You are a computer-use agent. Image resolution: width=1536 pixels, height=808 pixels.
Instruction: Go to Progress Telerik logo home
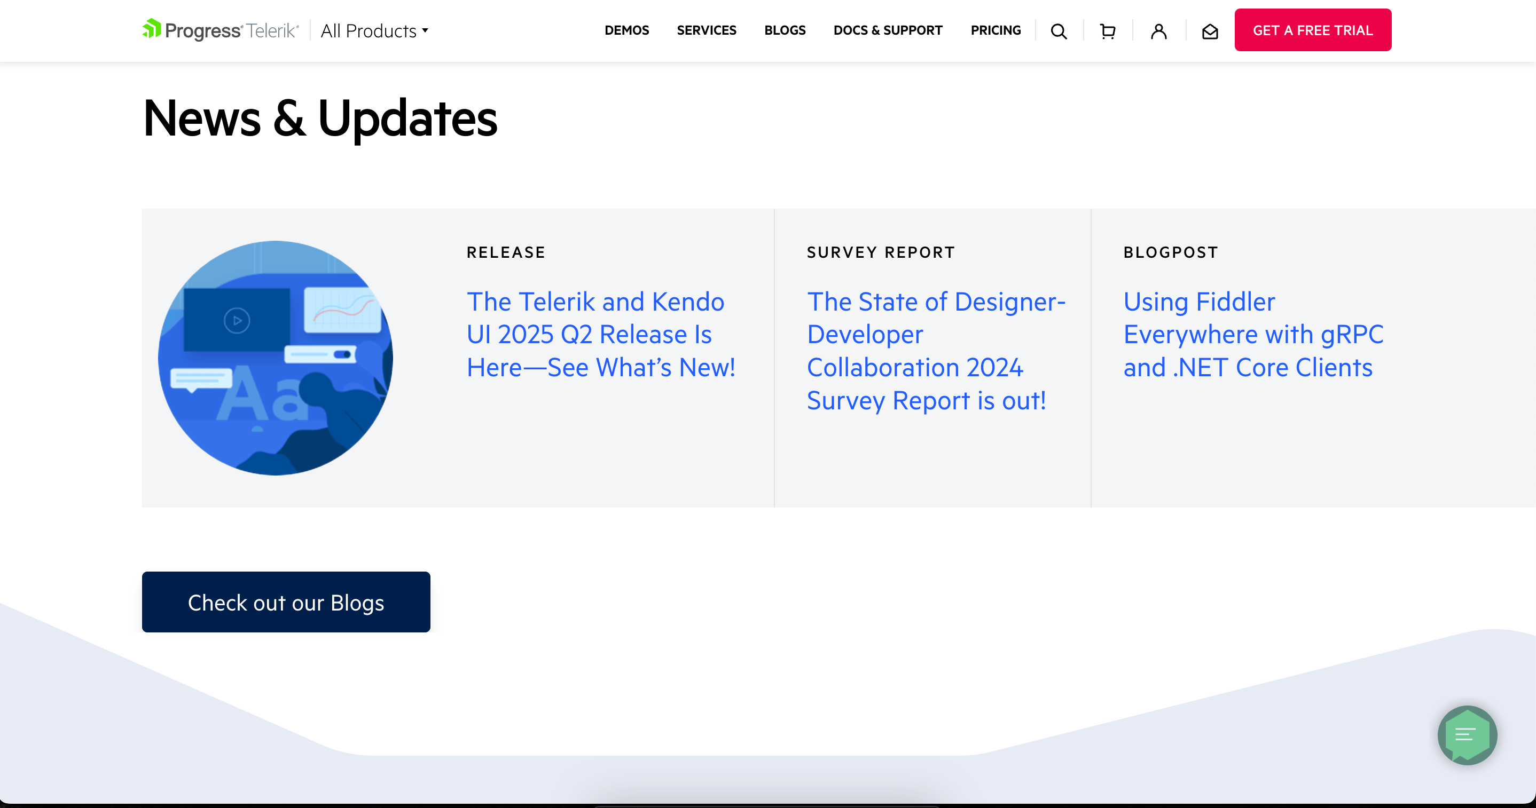click(220, 30)
